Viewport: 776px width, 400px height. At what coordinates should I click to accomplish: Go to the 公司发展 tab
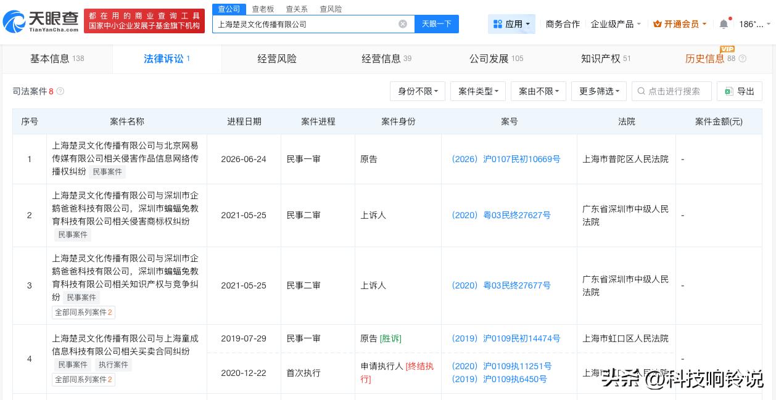pyautogui.click(x=496, y=59)
